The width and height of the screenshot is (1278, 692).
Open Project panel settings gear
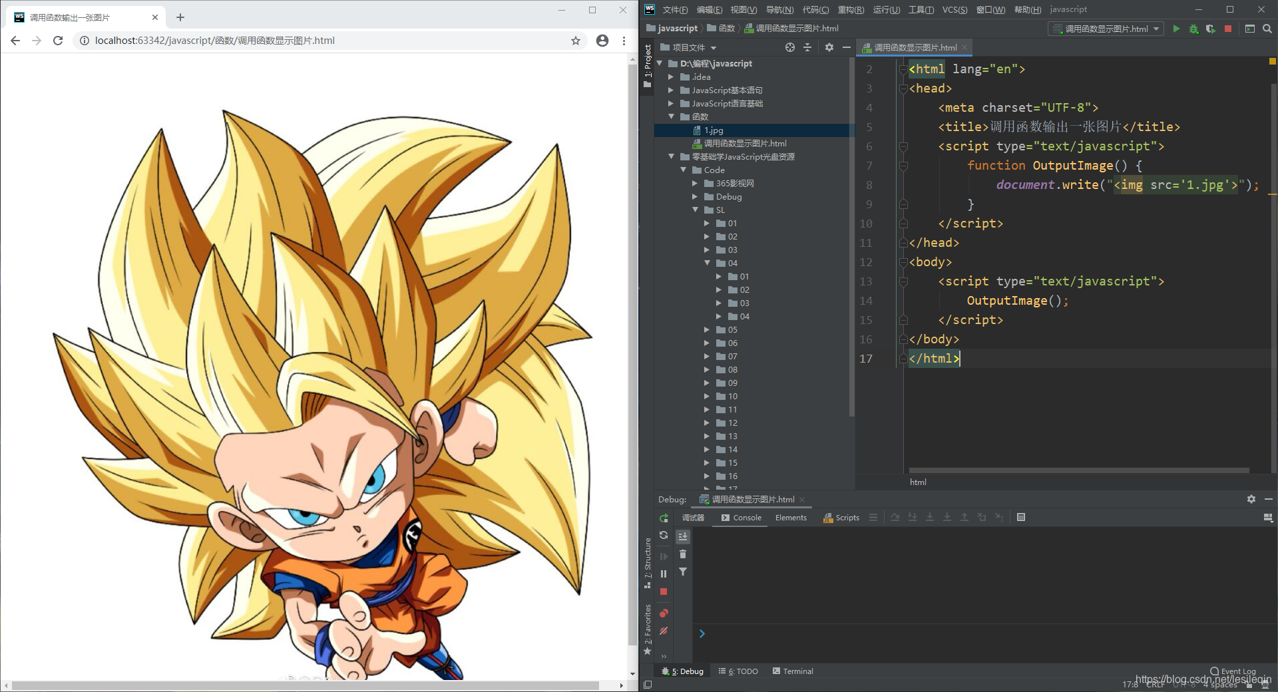click(x=829, y=47)
